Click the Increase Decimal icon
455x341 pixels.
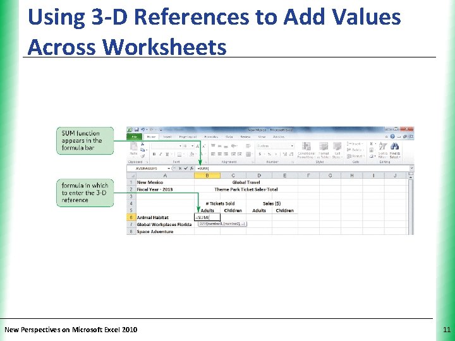coord(284,154)
